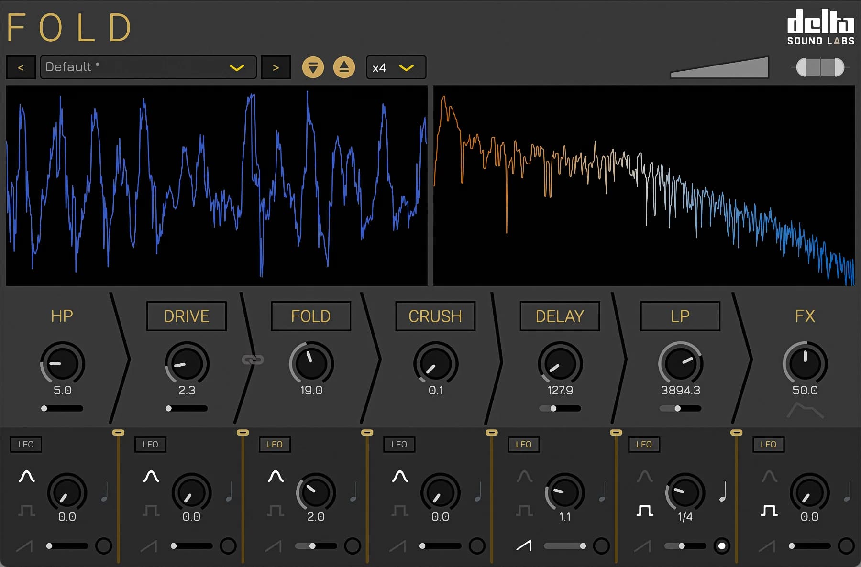Click the chain link icon between Drive and Fold

(253, 360)
